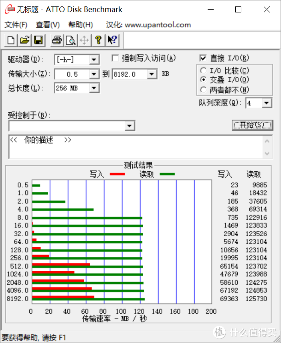Minimize the ATTO Disk Benchmark window

pyautogui.click(x=210, y=9)
